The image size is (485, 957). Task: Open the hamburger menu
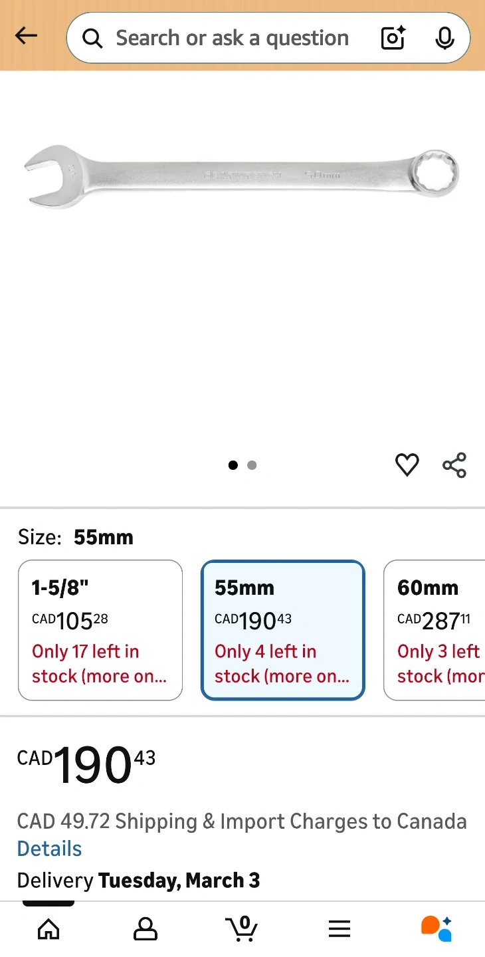click(339, 928)
